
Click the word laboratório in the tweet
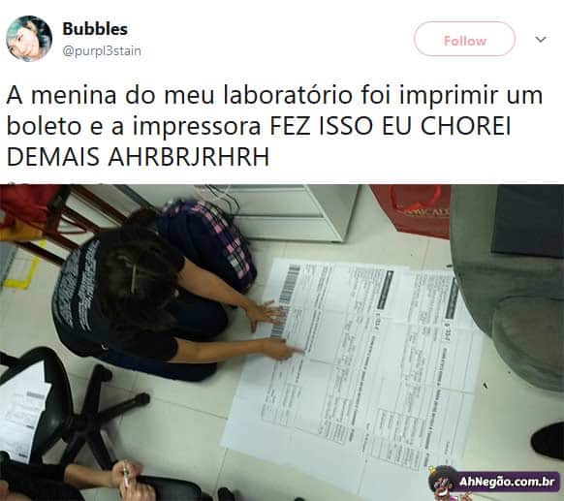[x=288, y=95]
